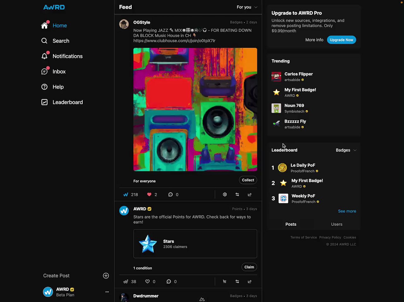The width and height of the screenshot is (404, 302).
Task: Click the AWRD Beta Plan profile avatar
Action: click(x=48, y=292)
